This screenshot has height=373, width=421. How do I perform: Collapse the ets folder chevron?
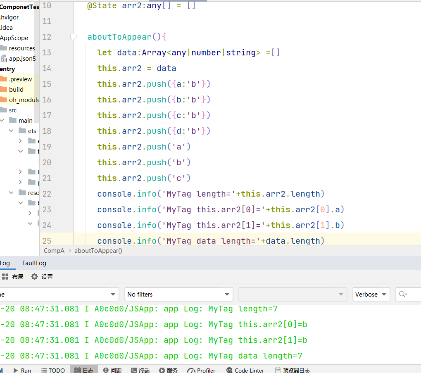(x=11, y=131)
